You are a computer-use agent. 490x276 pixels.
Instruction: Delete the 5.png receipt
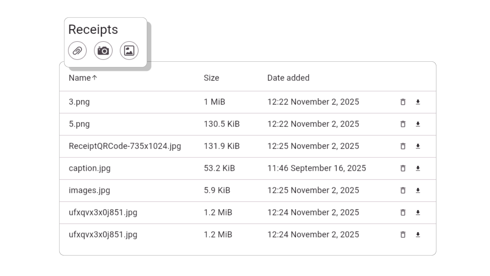point(403,124)
